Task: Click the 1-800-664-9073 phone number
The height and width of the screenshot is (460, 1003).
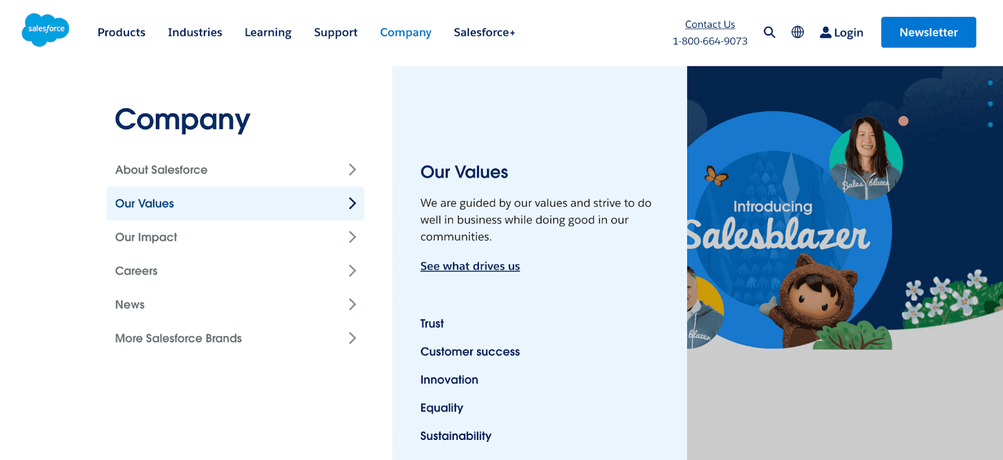Action: pyautogui.click(x=710, y=40)
